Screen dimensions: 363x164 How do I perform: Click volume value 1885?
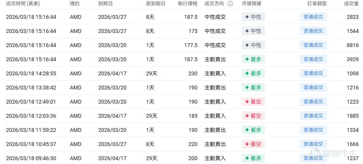[353, 116]
